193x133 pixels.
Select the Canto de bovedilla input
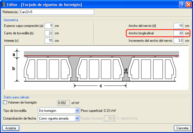[x=49, y=33]
